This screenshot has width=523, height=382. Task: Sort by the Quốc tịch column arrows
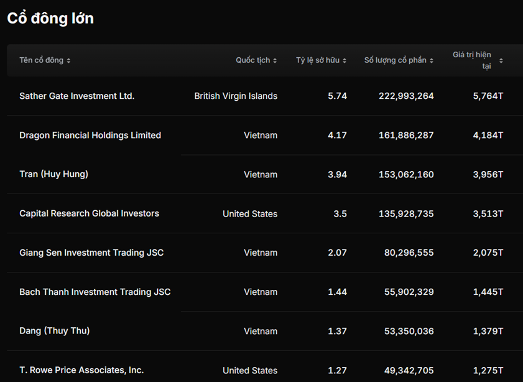[x=275, y=60]
